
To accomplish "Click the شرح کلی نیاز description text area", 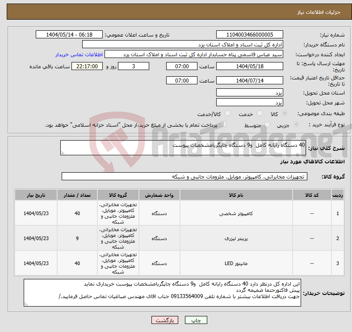I will [183, 148].
